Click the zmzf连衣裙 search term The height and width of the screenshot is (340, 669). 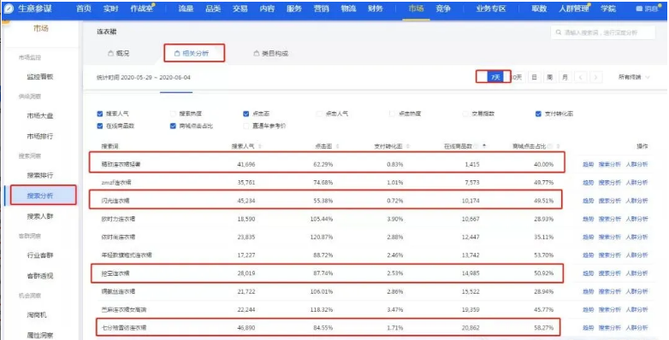tap(116, 182)
